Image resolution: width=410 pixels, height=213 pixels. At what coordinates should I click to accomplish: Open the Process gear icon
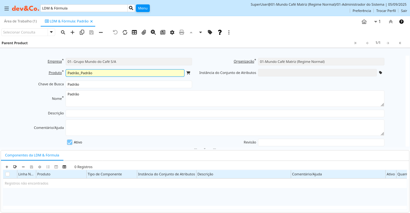(x=172, y=32)
